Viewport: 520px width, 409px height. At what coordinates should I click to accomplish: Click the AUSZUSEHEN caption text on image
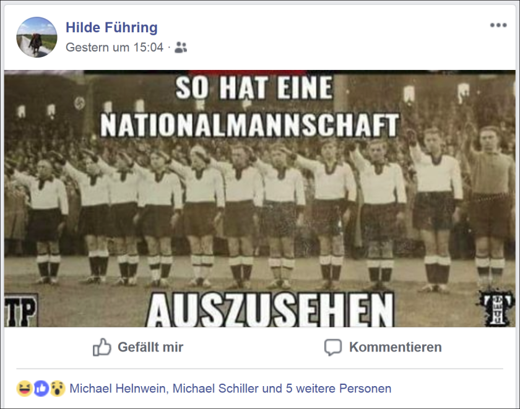click(x=270, y=311)
